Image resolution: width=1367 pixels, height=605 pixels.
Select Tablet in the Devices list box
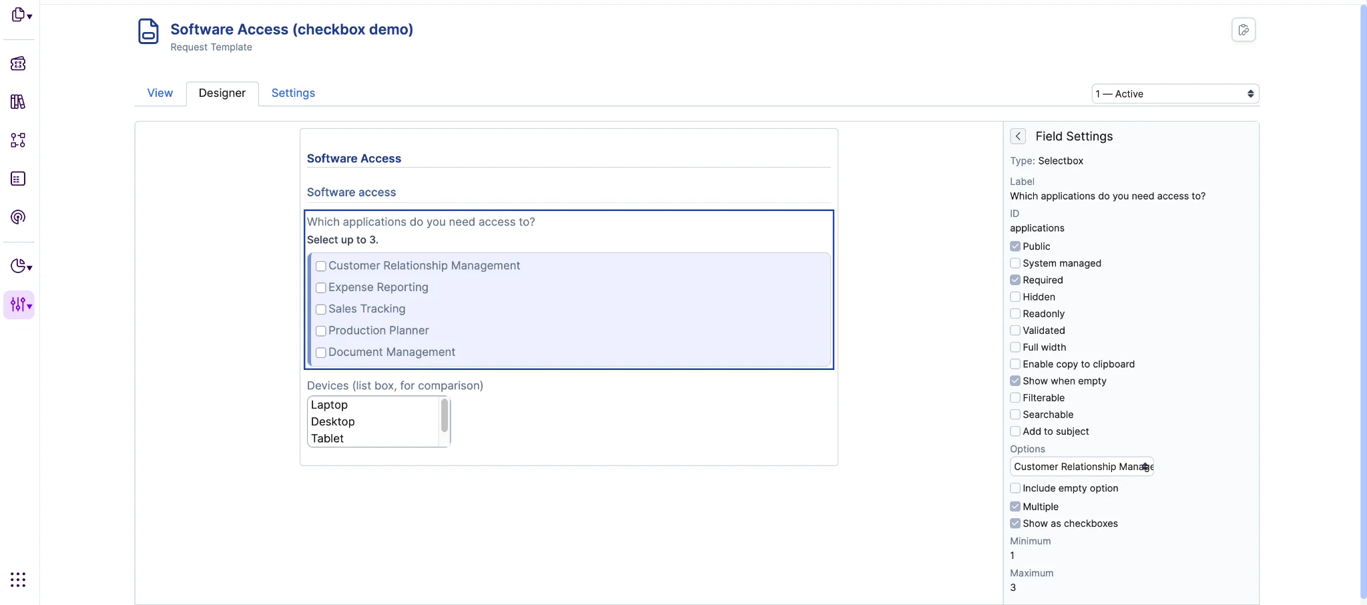click(x=374, y=439)
